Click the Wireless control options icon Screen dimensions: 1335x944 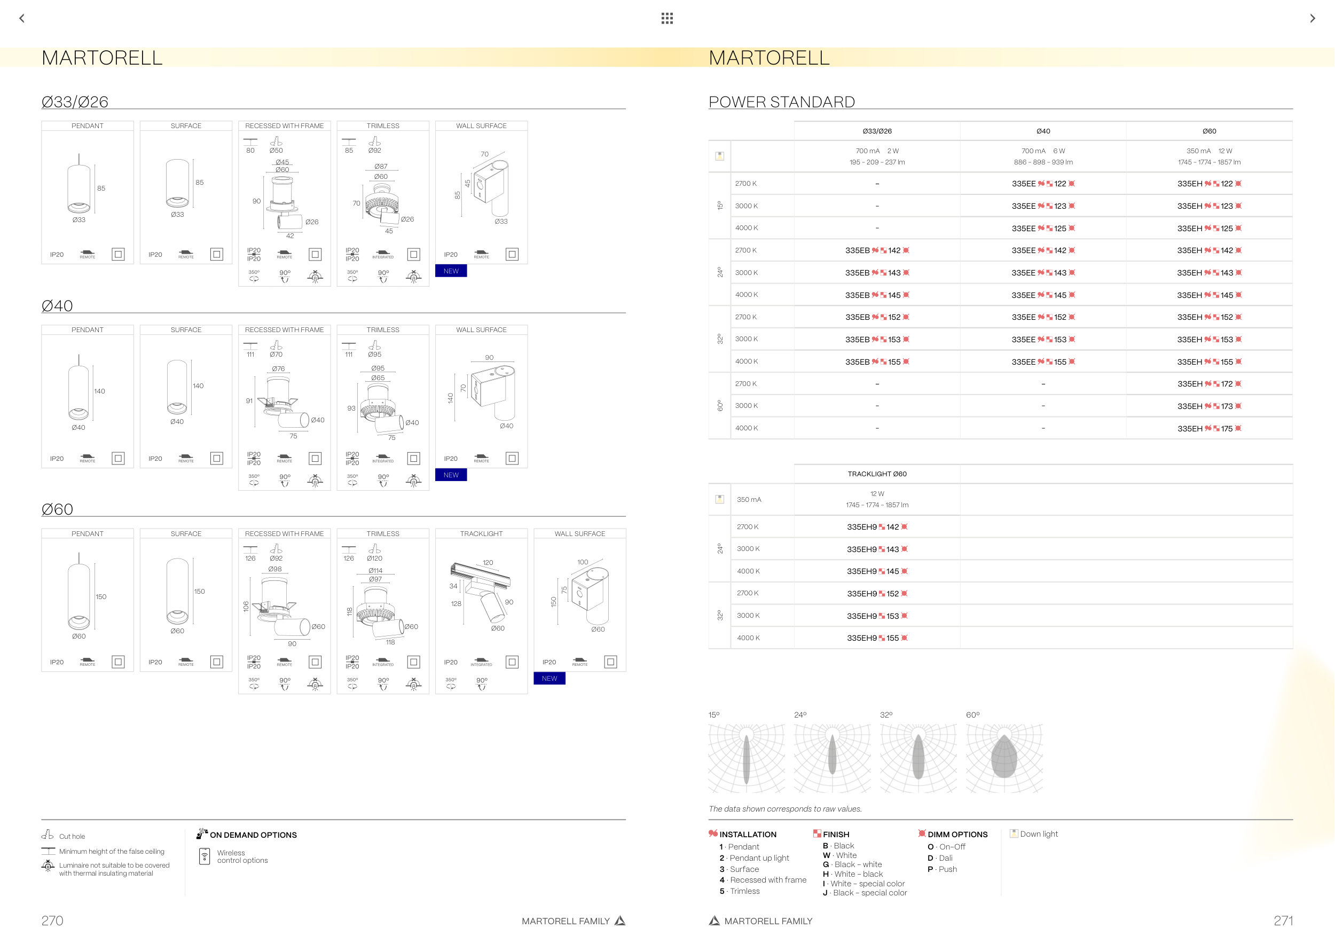pyautogui.click(x=205, y=856)
